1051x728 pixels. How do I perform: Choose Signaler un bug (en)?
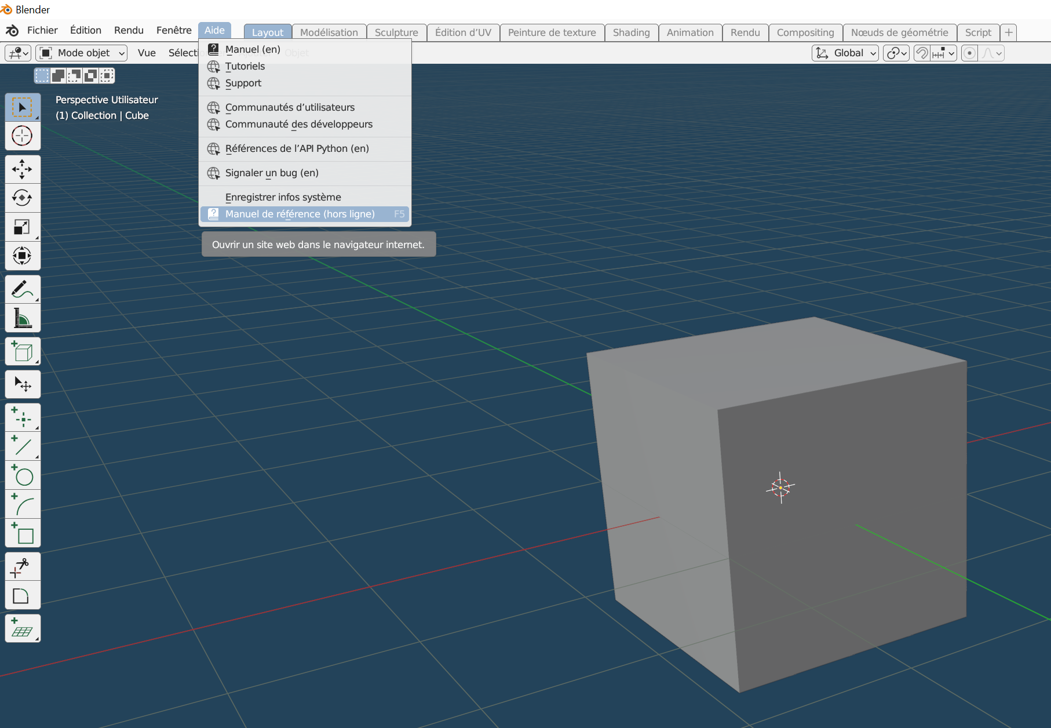point(305,173)
